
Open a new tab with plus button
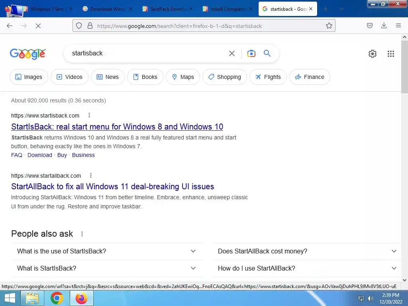pos(326,9)
